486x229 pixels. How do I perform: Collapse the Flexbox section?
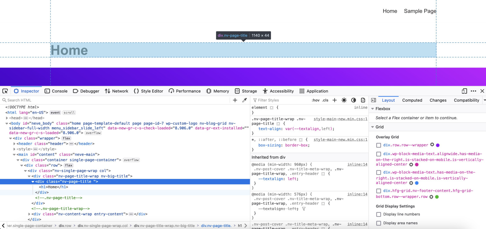tap(373, 109)
